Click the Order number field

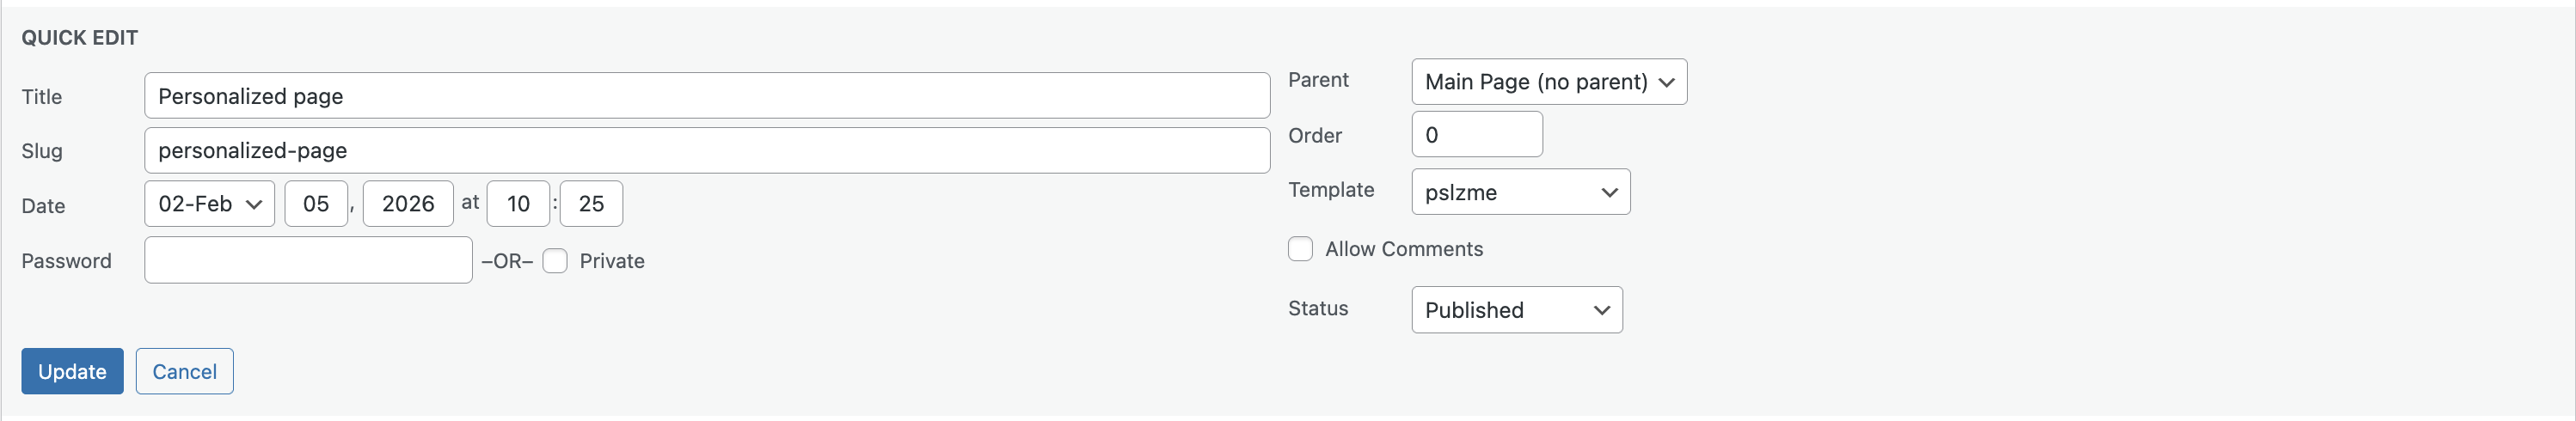click(x=1476, y=135)
